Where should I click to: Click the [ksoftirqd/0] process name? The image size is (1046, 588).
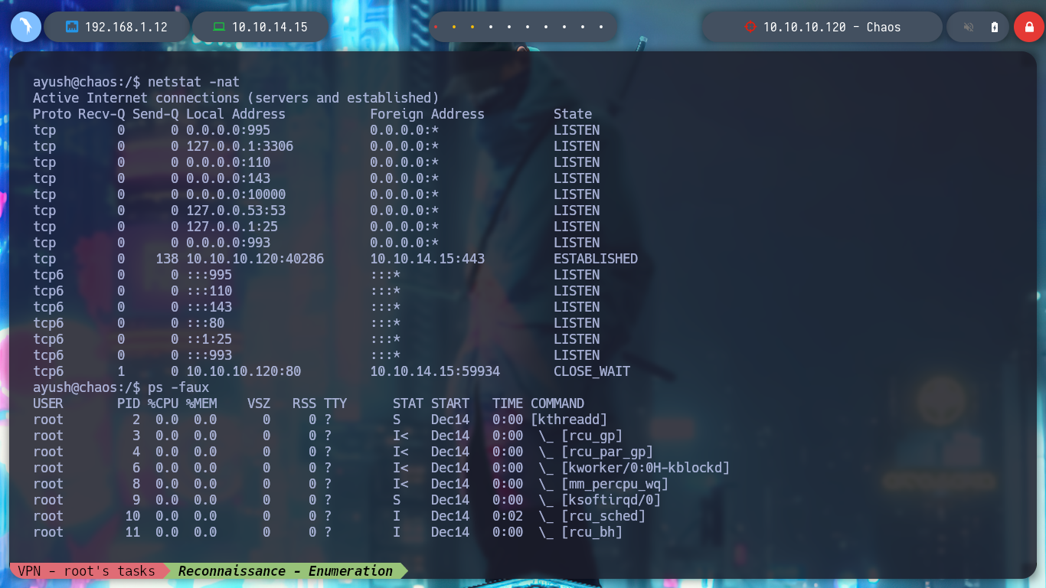(x=611, y=500)
